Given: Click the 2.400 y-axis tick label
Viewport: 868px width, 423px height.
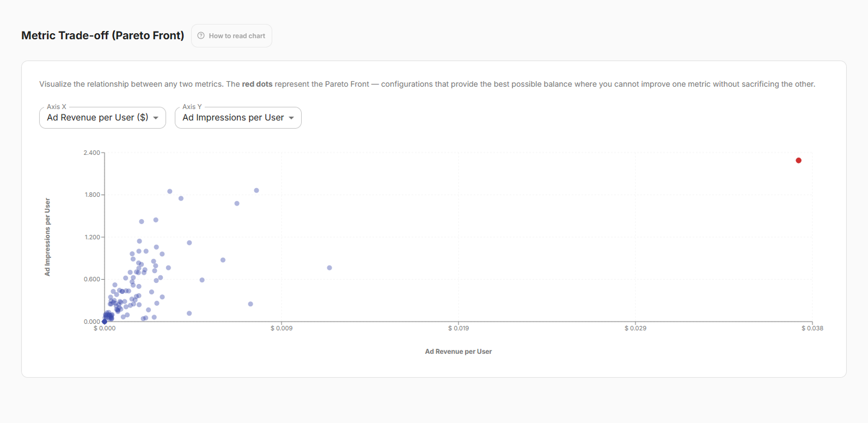Looking at the screenshot, I should 91,153.
